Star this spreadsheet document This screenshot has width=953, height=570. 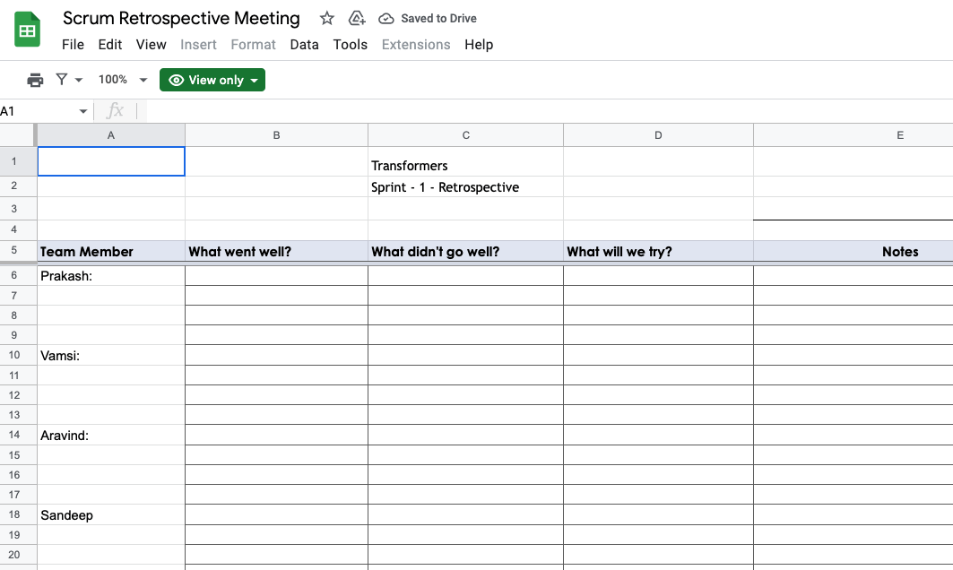pyautogui.click(x=327, y=19)
